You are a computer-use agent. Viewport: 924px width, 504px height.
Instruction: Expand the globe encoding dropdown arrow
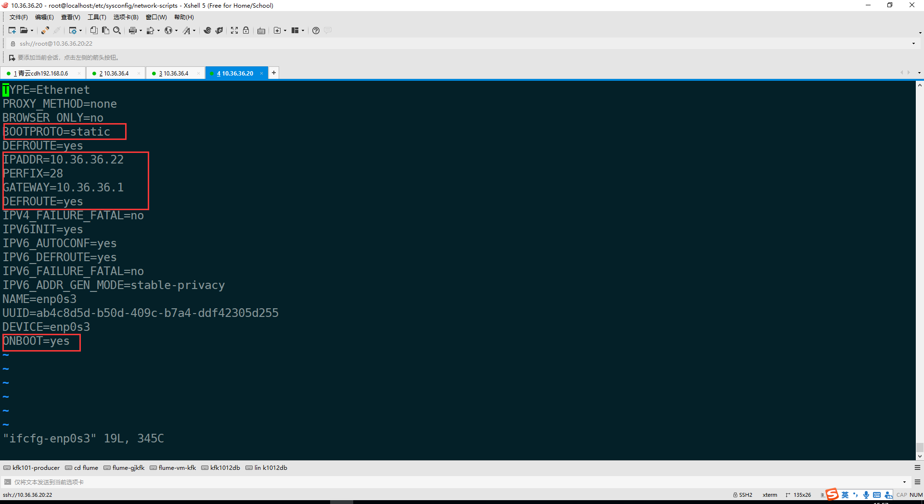click(x=176, y=30)
